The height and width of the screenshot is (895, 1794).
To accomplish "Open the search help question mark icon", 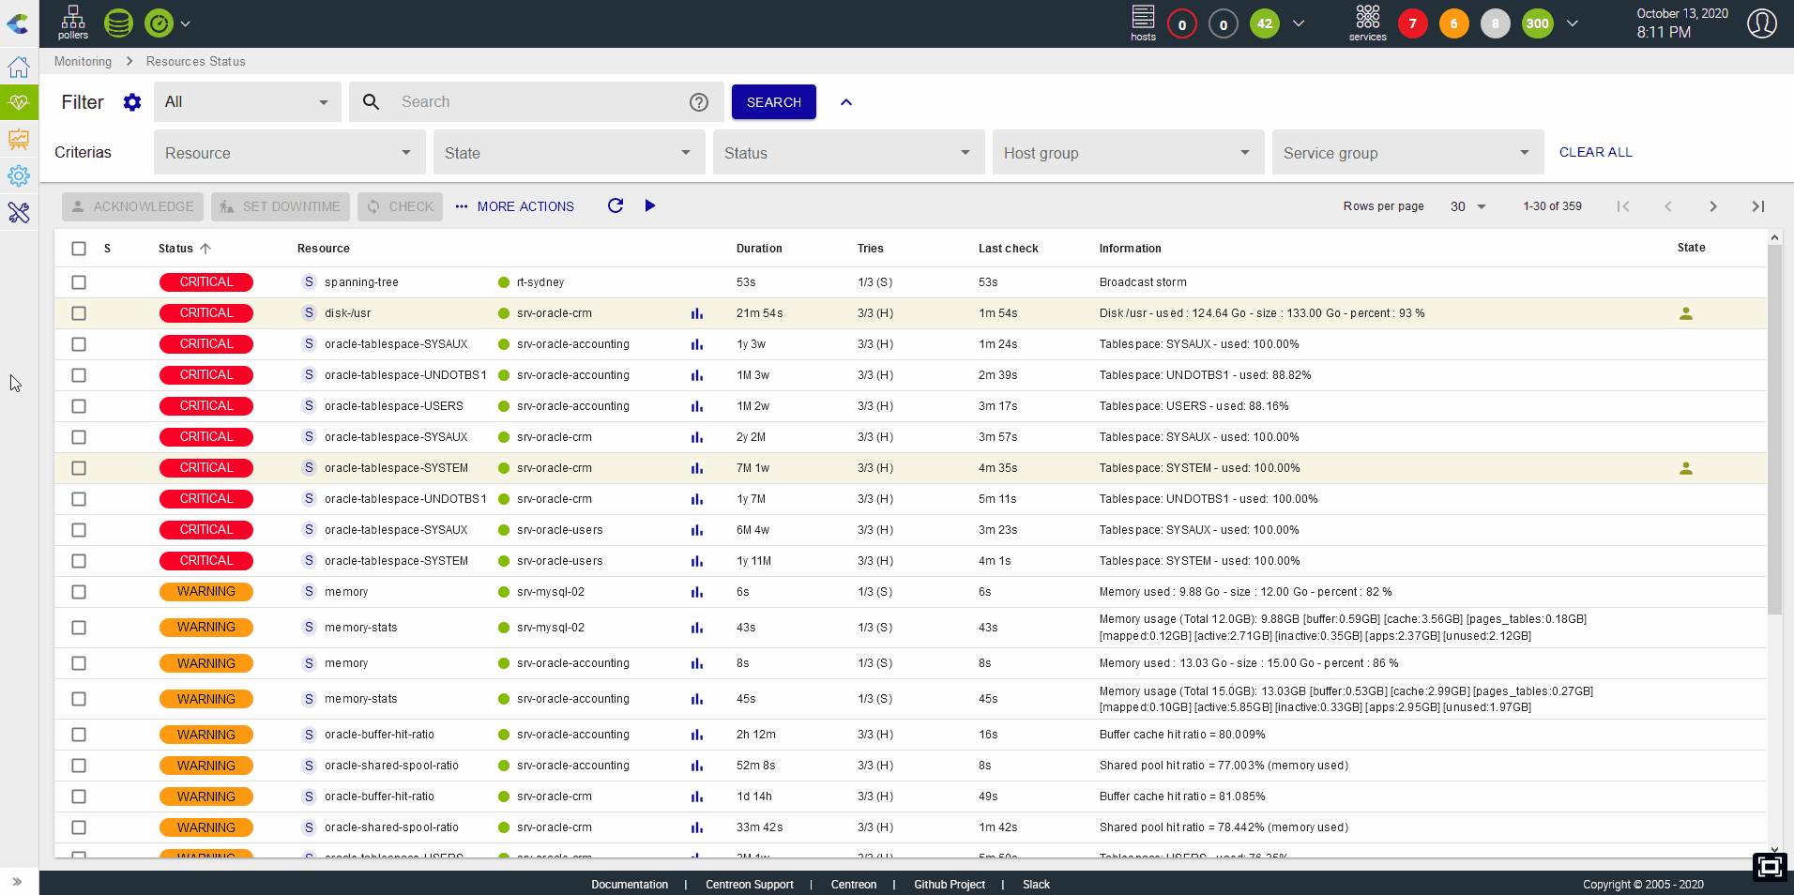I will tap(699, 102).
